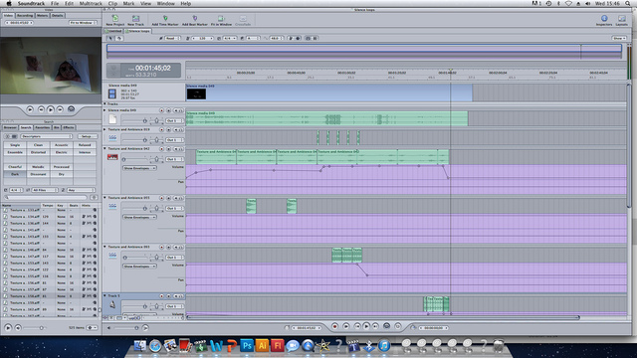637x358 pixels.
Task: Click the Fit in Window toolbar icon
Action: [x=221, y=19]
